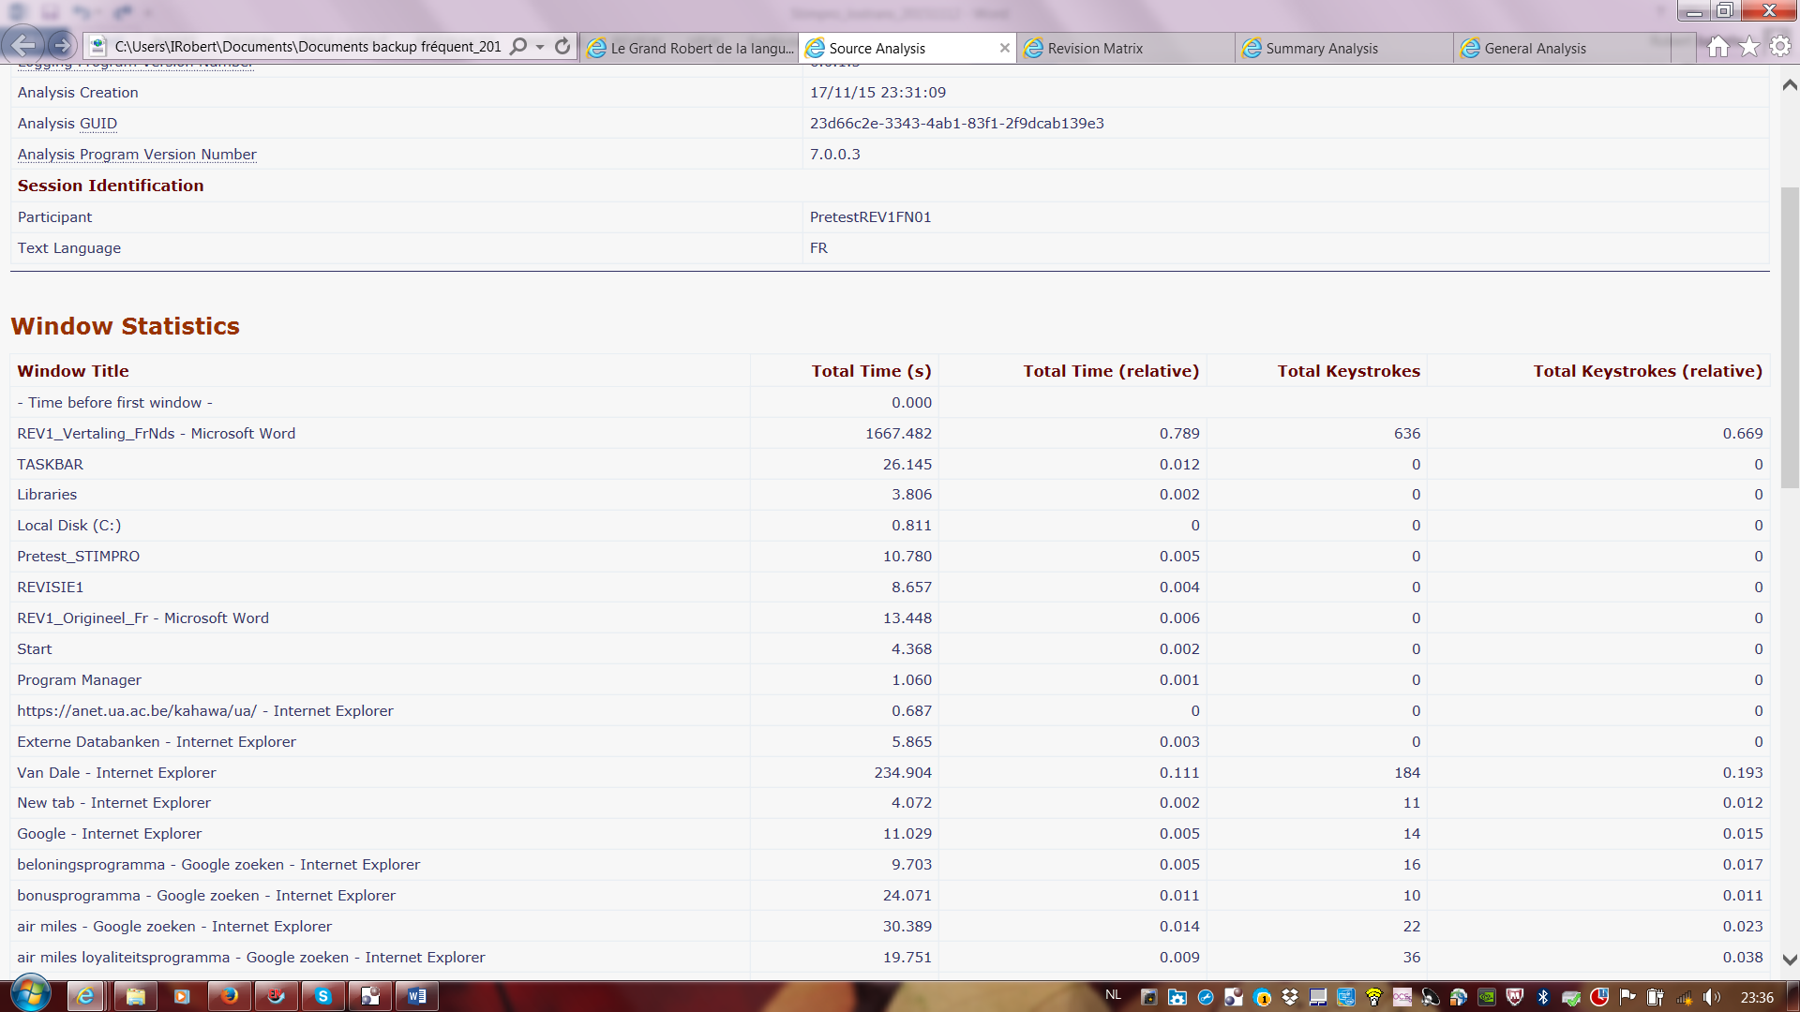The width and height of the screenshot is (1800, 1012).
Task: Click the Refresh icon in address bar
Action: [562, 47]
